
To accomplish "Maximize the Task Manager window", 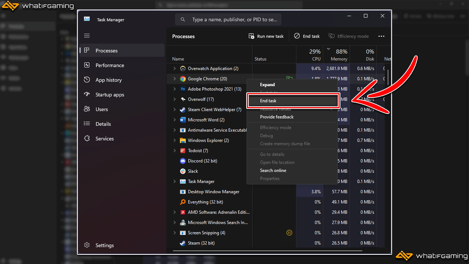I will (366, 16).
